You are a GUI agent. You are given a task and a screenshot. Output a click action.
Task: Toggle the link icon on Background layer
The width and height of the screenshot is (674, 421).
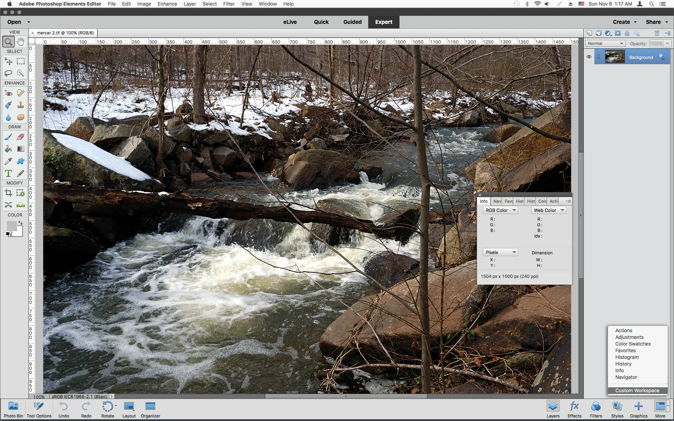point(599,57)
